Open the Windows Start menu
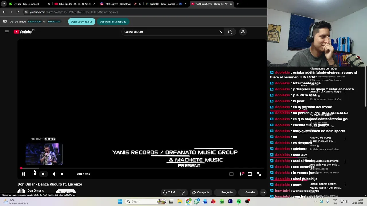Image resolution: width=367 pixels, height=206 pixels. coord(120,201)
